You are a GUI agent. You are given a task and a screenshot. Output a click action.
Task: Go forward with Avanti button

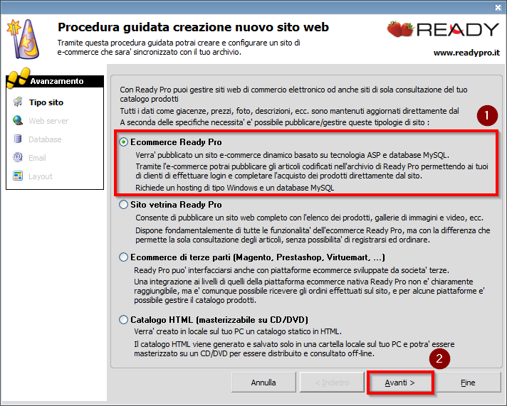400,383
